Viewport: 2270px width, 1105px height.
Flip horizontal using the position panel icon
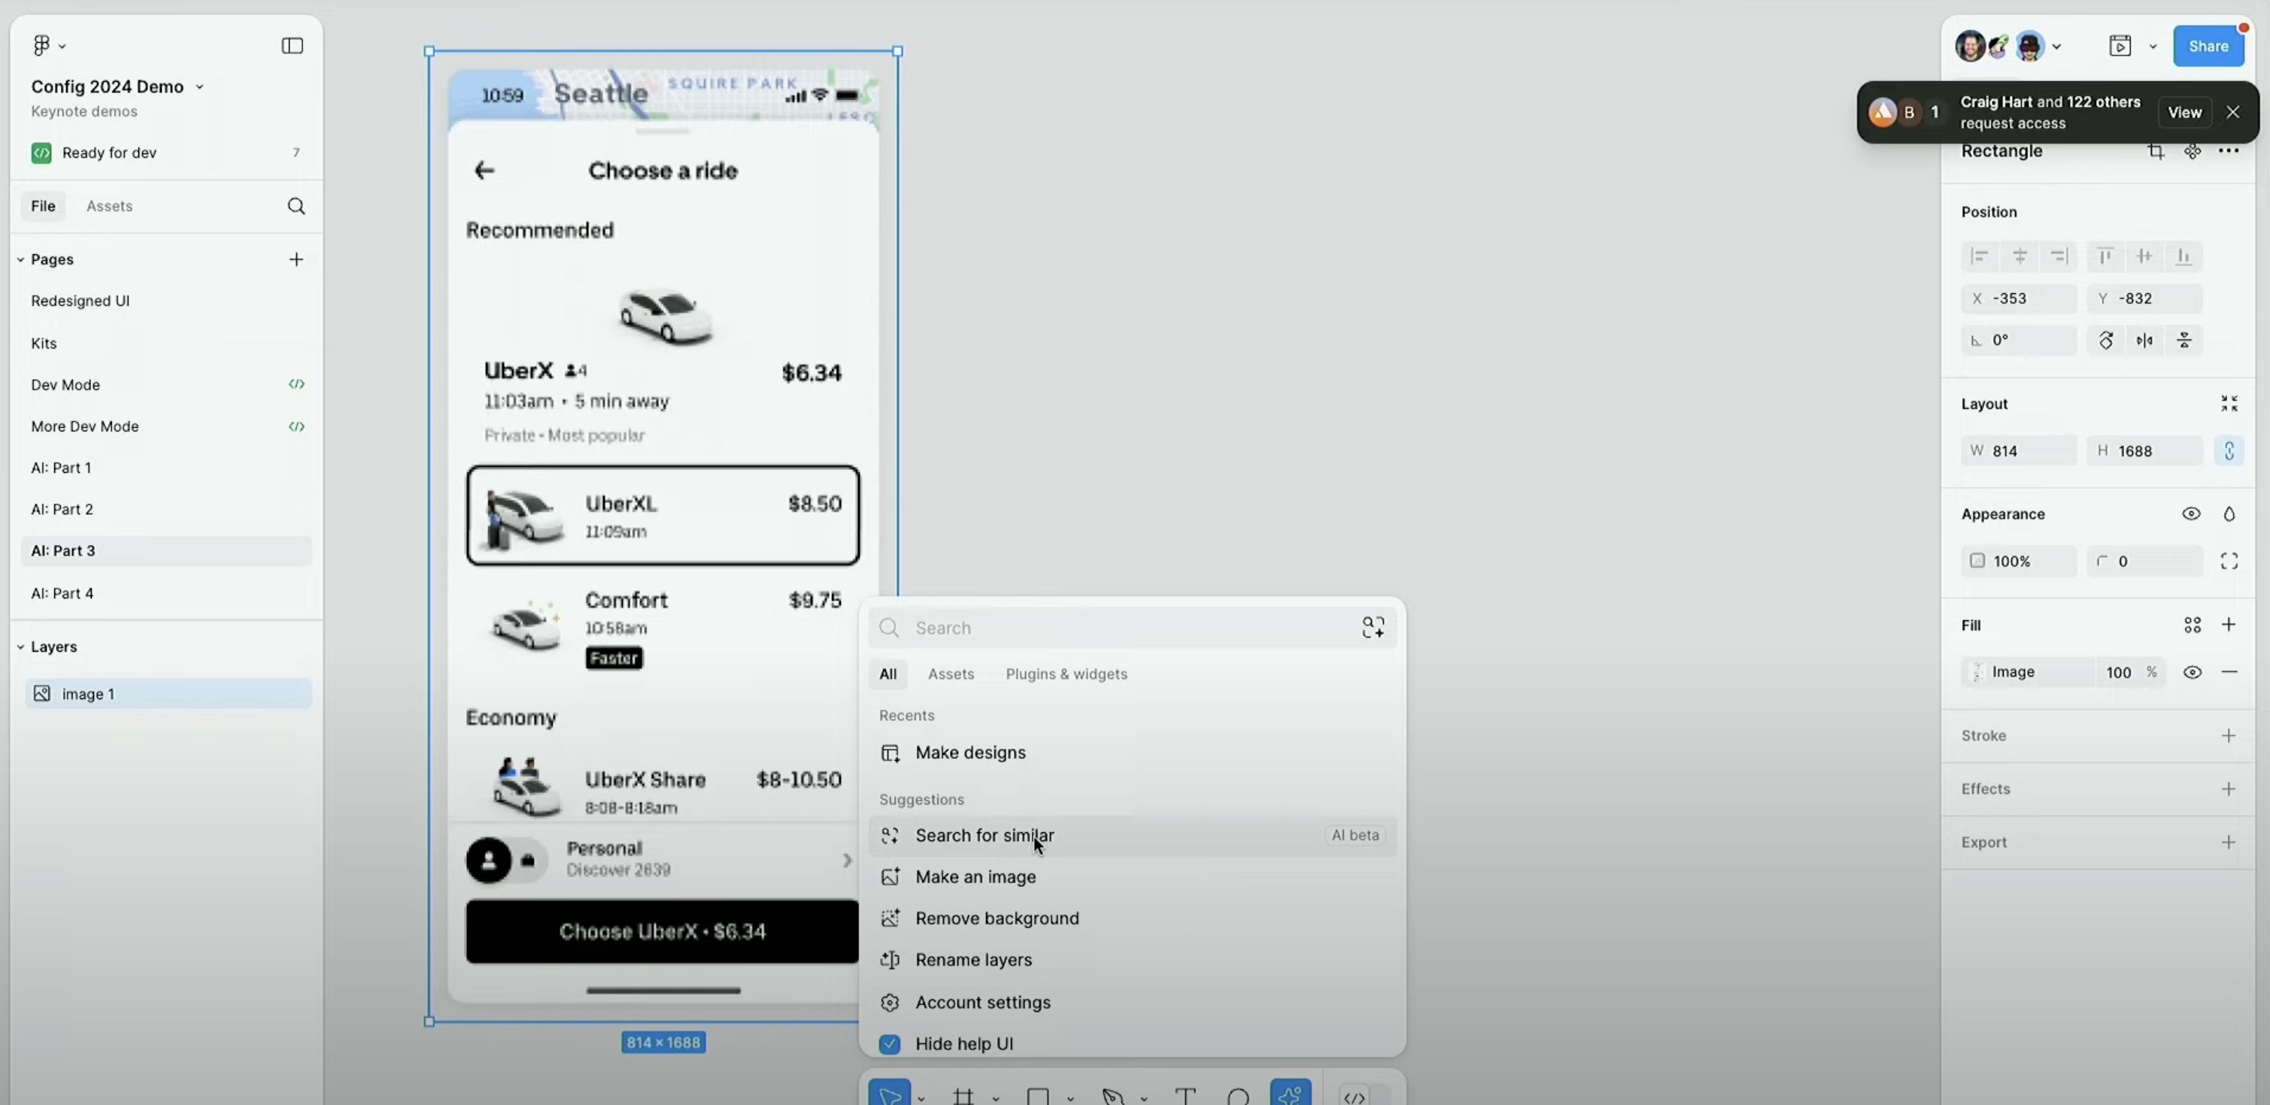pos(2145,341)
